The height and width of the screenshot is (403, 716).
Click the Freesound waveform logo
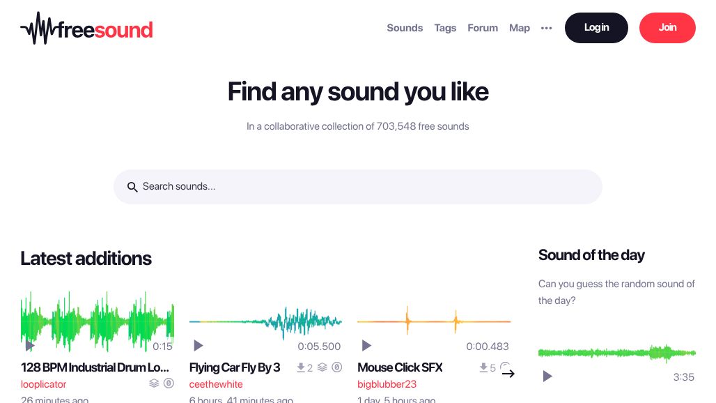point(86,29)
